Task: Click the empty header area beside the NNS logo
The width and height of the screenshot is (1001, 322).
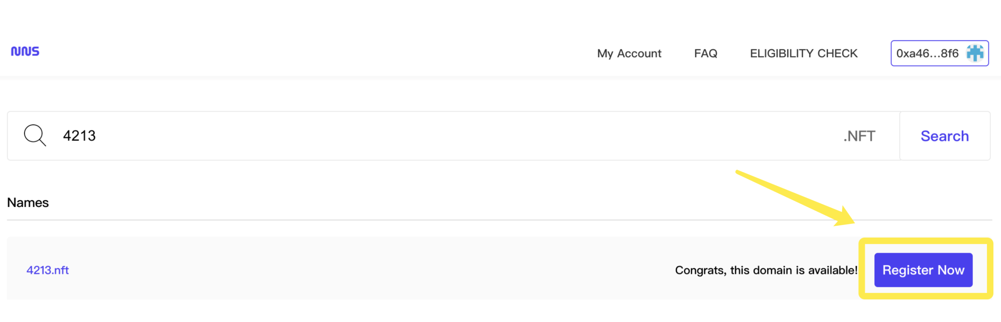Action: click(280, 52)
